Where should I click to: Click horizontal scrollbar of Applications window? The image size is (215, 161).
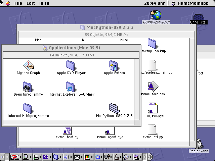69,122
